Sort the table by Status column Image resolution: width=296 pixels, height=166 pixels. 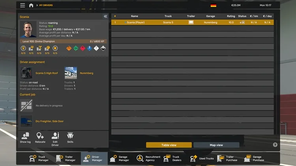[x=242, y=16]
